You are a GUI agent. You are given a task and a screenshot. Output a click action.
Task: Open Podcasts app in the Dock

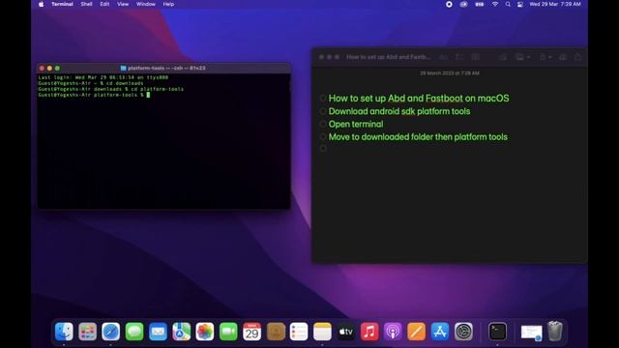pos(393,332)
